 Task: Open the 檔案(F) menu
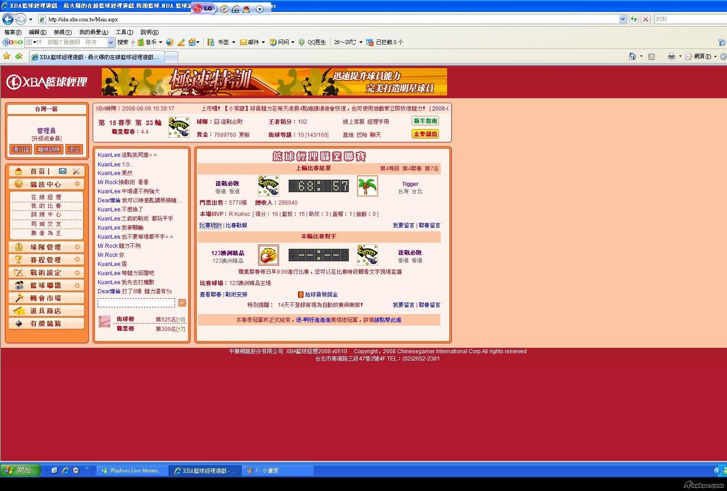[x=13, y=32]
